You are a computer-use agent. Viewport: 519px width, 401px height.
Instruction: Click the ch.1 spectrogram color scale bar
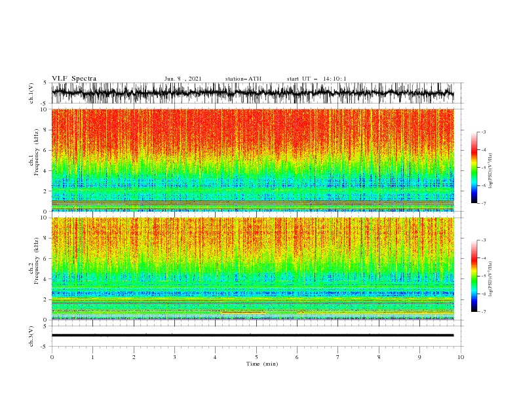click(474, 168)
